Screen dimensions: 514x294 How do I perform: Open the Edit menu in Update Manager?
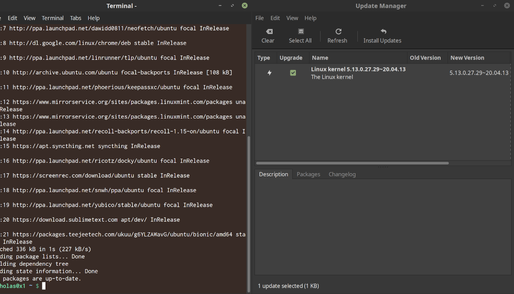(x=275, y=18)
